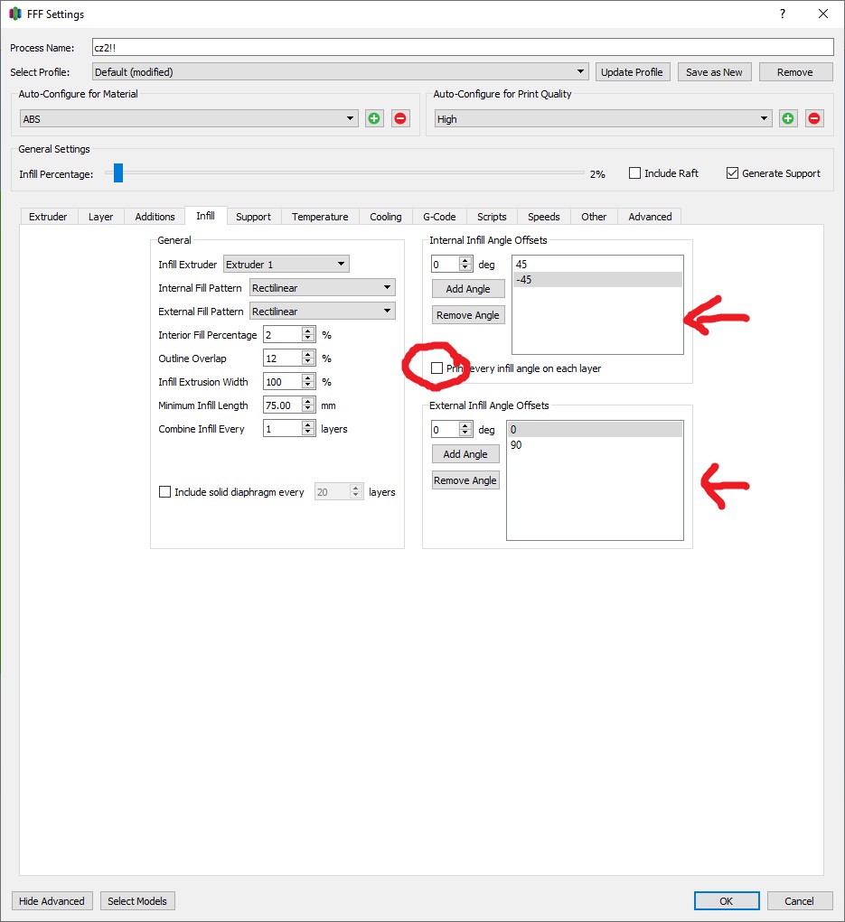Switch to the Extruder tab
Viewport: 845px width, 922px height.
tap(48, 217)
